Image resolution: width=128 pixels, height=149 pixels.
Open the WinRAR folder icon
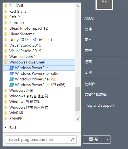click(6, 113)
